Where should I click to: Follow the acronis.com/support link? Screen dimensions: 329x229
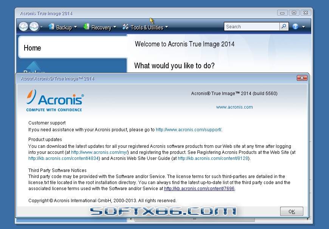point(188,130)
